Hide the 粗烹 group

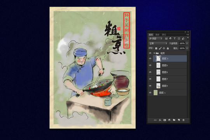(150, 53)
